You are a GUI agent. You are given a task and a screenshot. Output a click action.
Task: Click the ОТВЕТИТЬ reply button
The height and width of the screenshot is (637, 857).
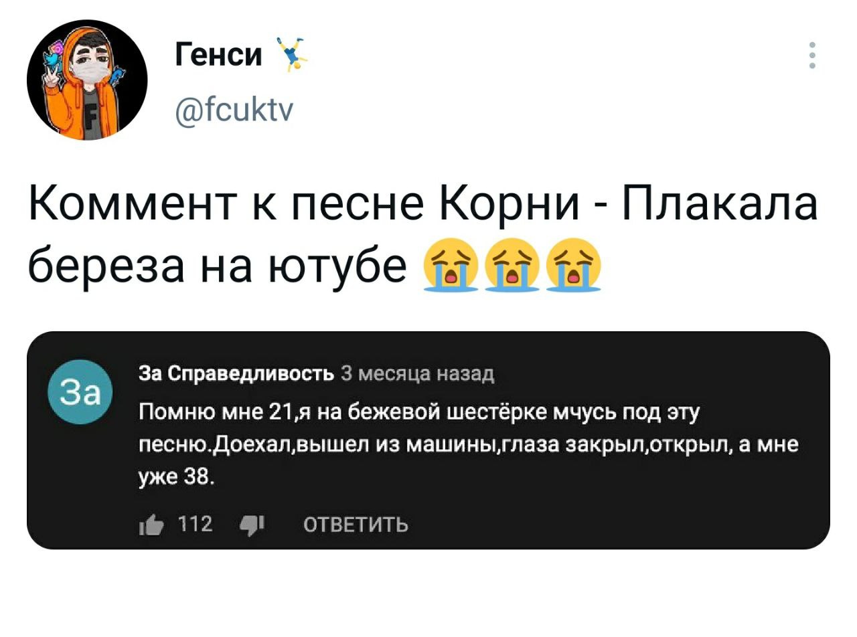pos(357,525)
